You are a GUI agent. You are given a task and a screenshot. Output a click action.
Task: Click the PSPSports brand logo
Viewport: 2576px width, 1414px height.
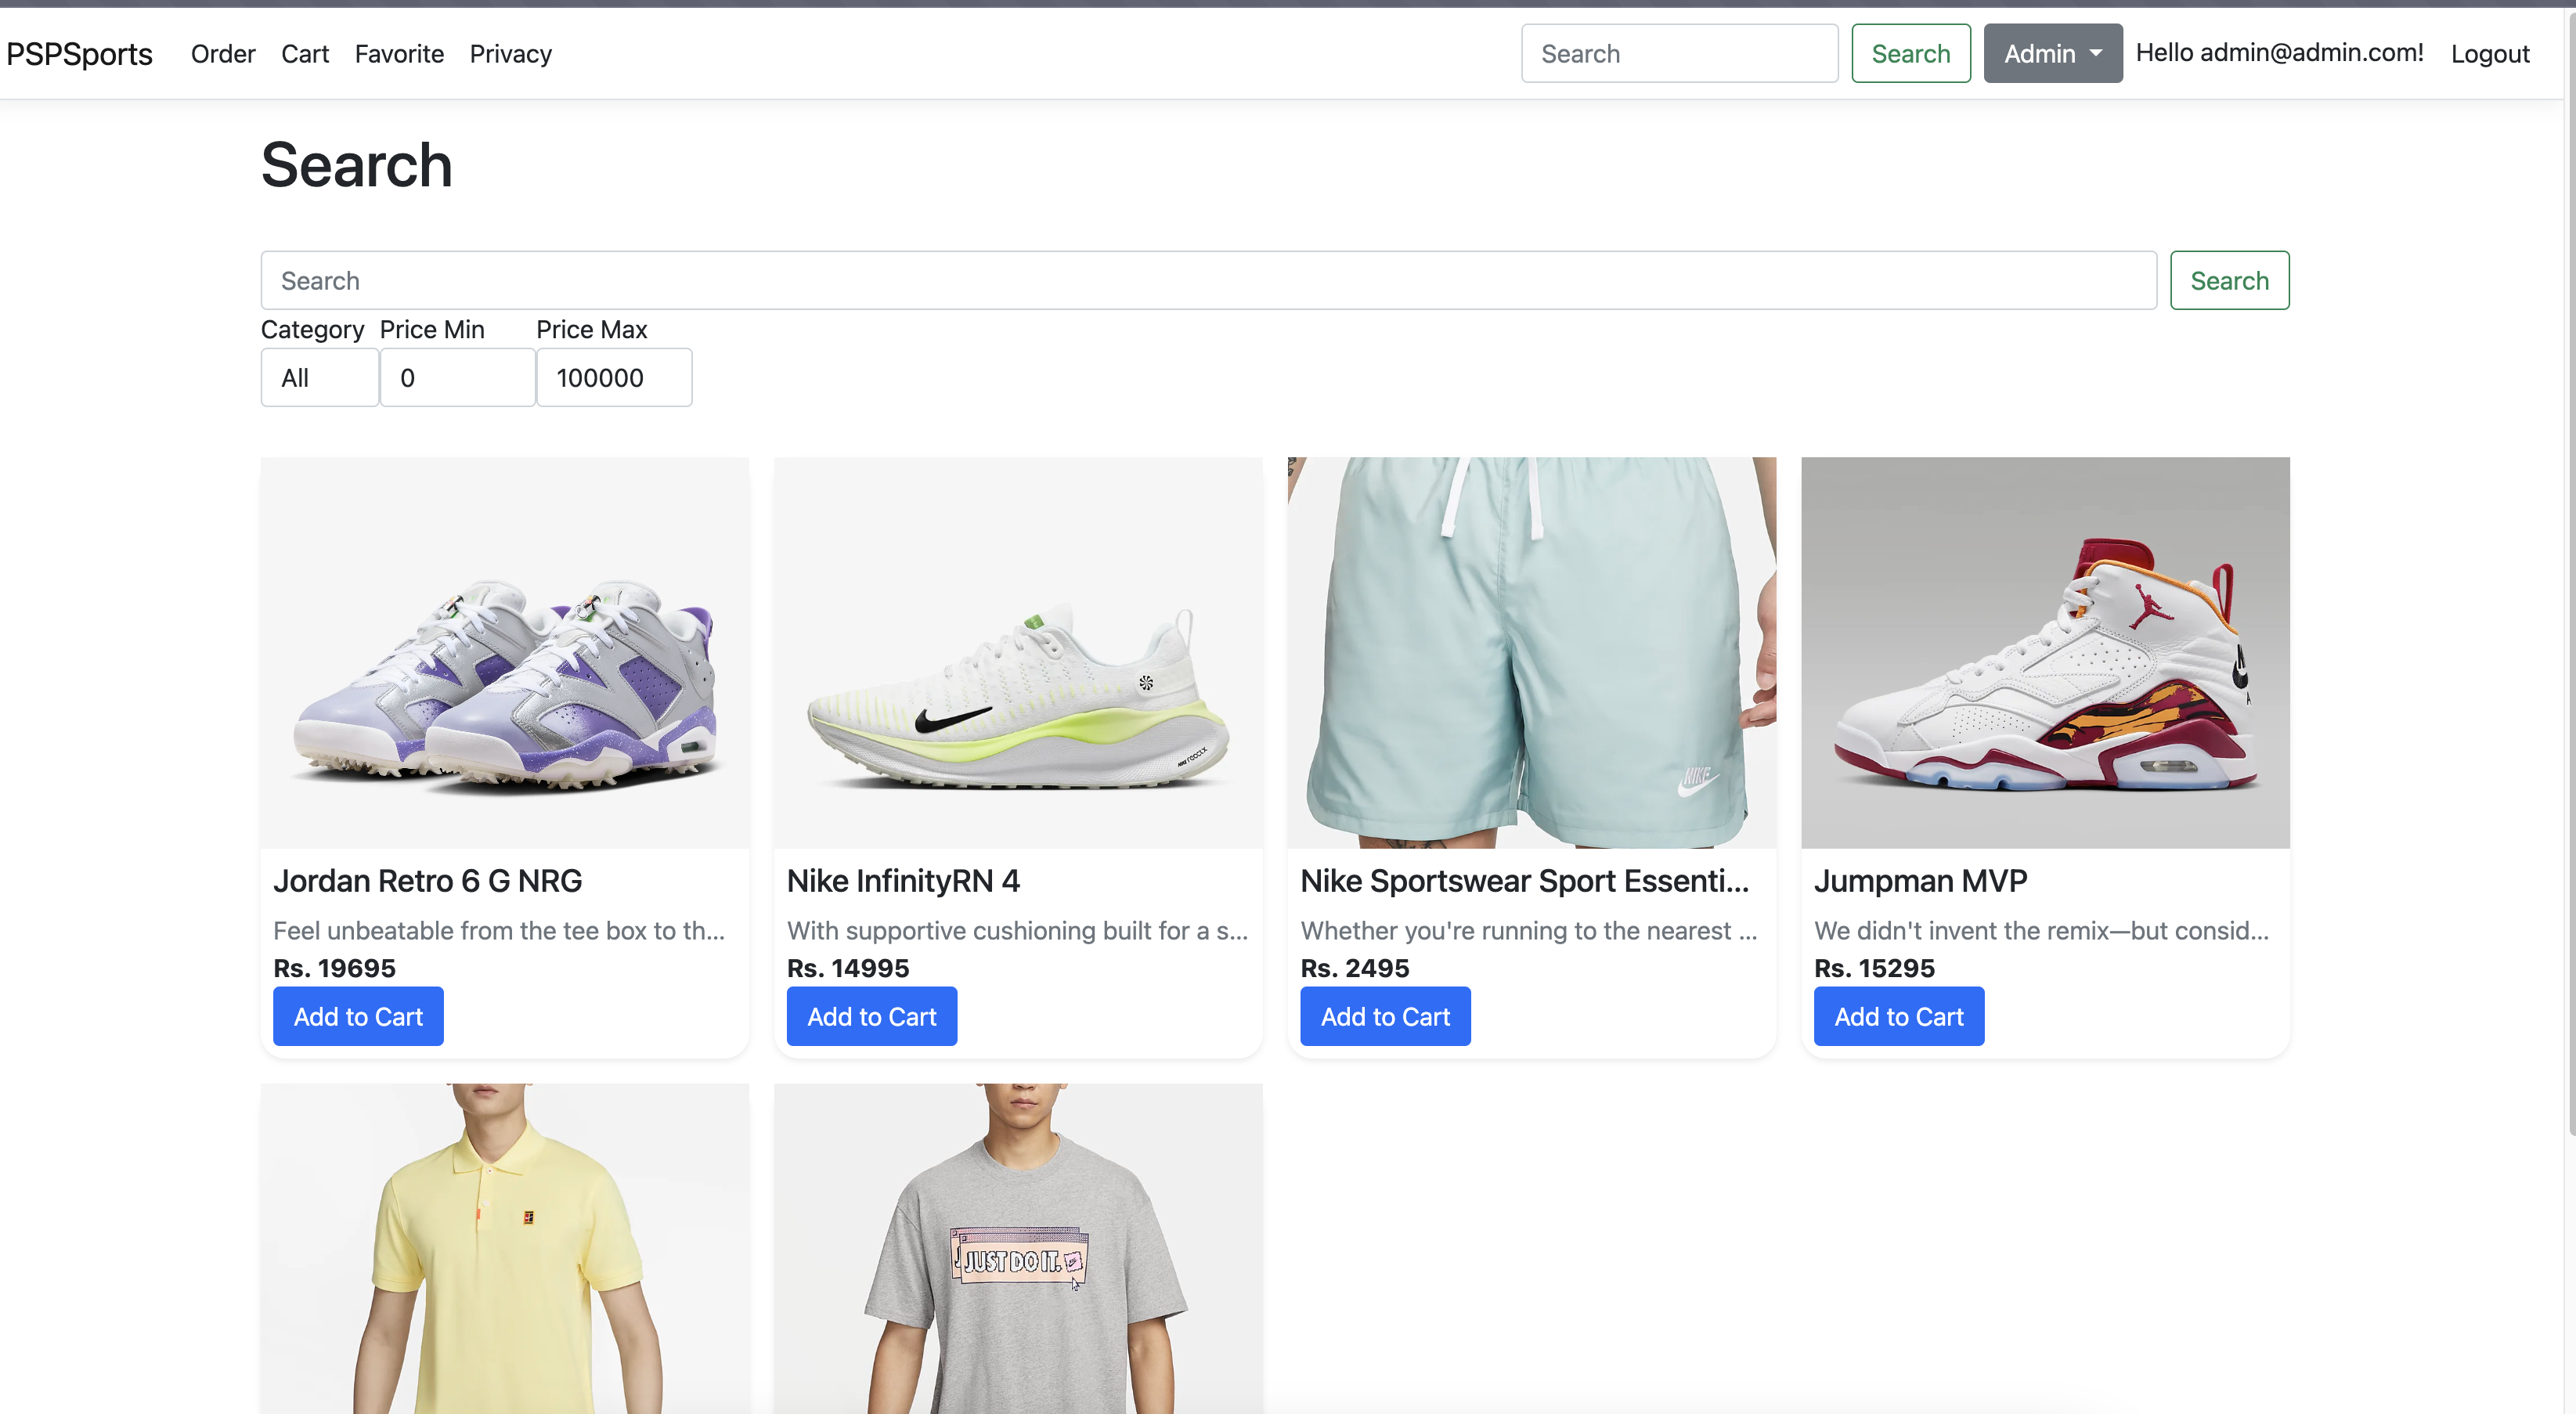pyautogui.click(x=80, y=54)
